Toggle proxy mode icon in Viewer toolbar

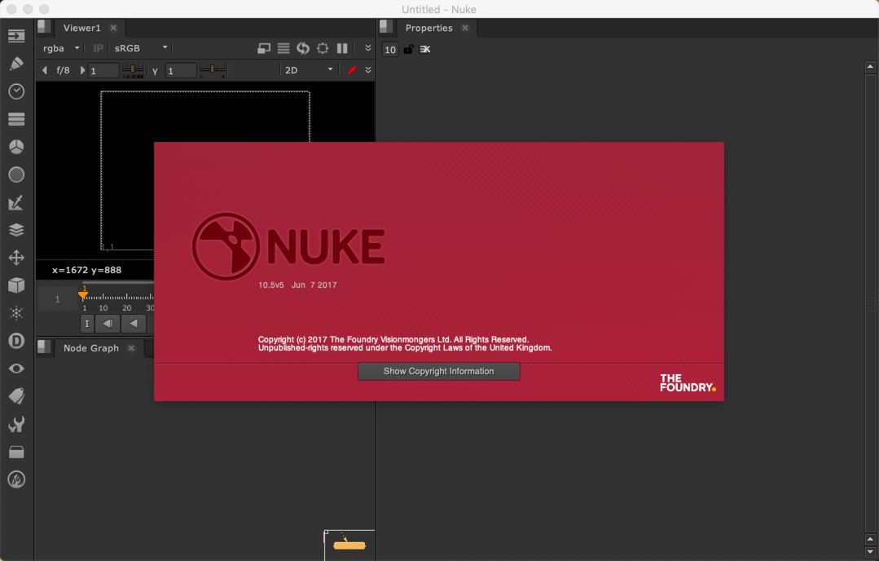click(x=263, y=49)
